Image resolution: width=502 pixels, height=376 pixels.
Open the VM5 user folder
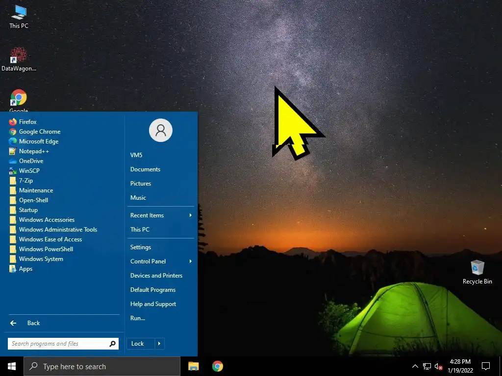tap(136, 155)
